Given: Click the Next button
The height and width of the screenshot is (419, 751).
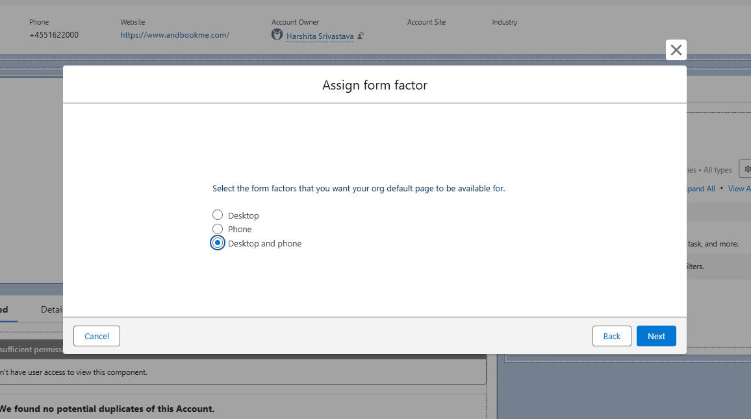Looking at the screenshot, I should point(656,336).
